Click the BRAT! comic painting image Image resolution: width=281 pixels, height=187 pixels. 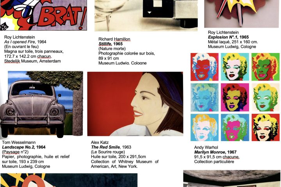pyautogui.click(x=44, y=15)
